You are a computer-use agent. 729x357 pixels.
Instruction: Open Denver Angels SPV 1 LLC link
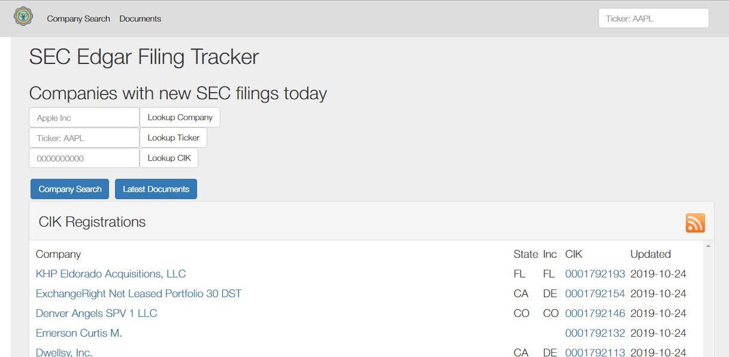[96, 313]
